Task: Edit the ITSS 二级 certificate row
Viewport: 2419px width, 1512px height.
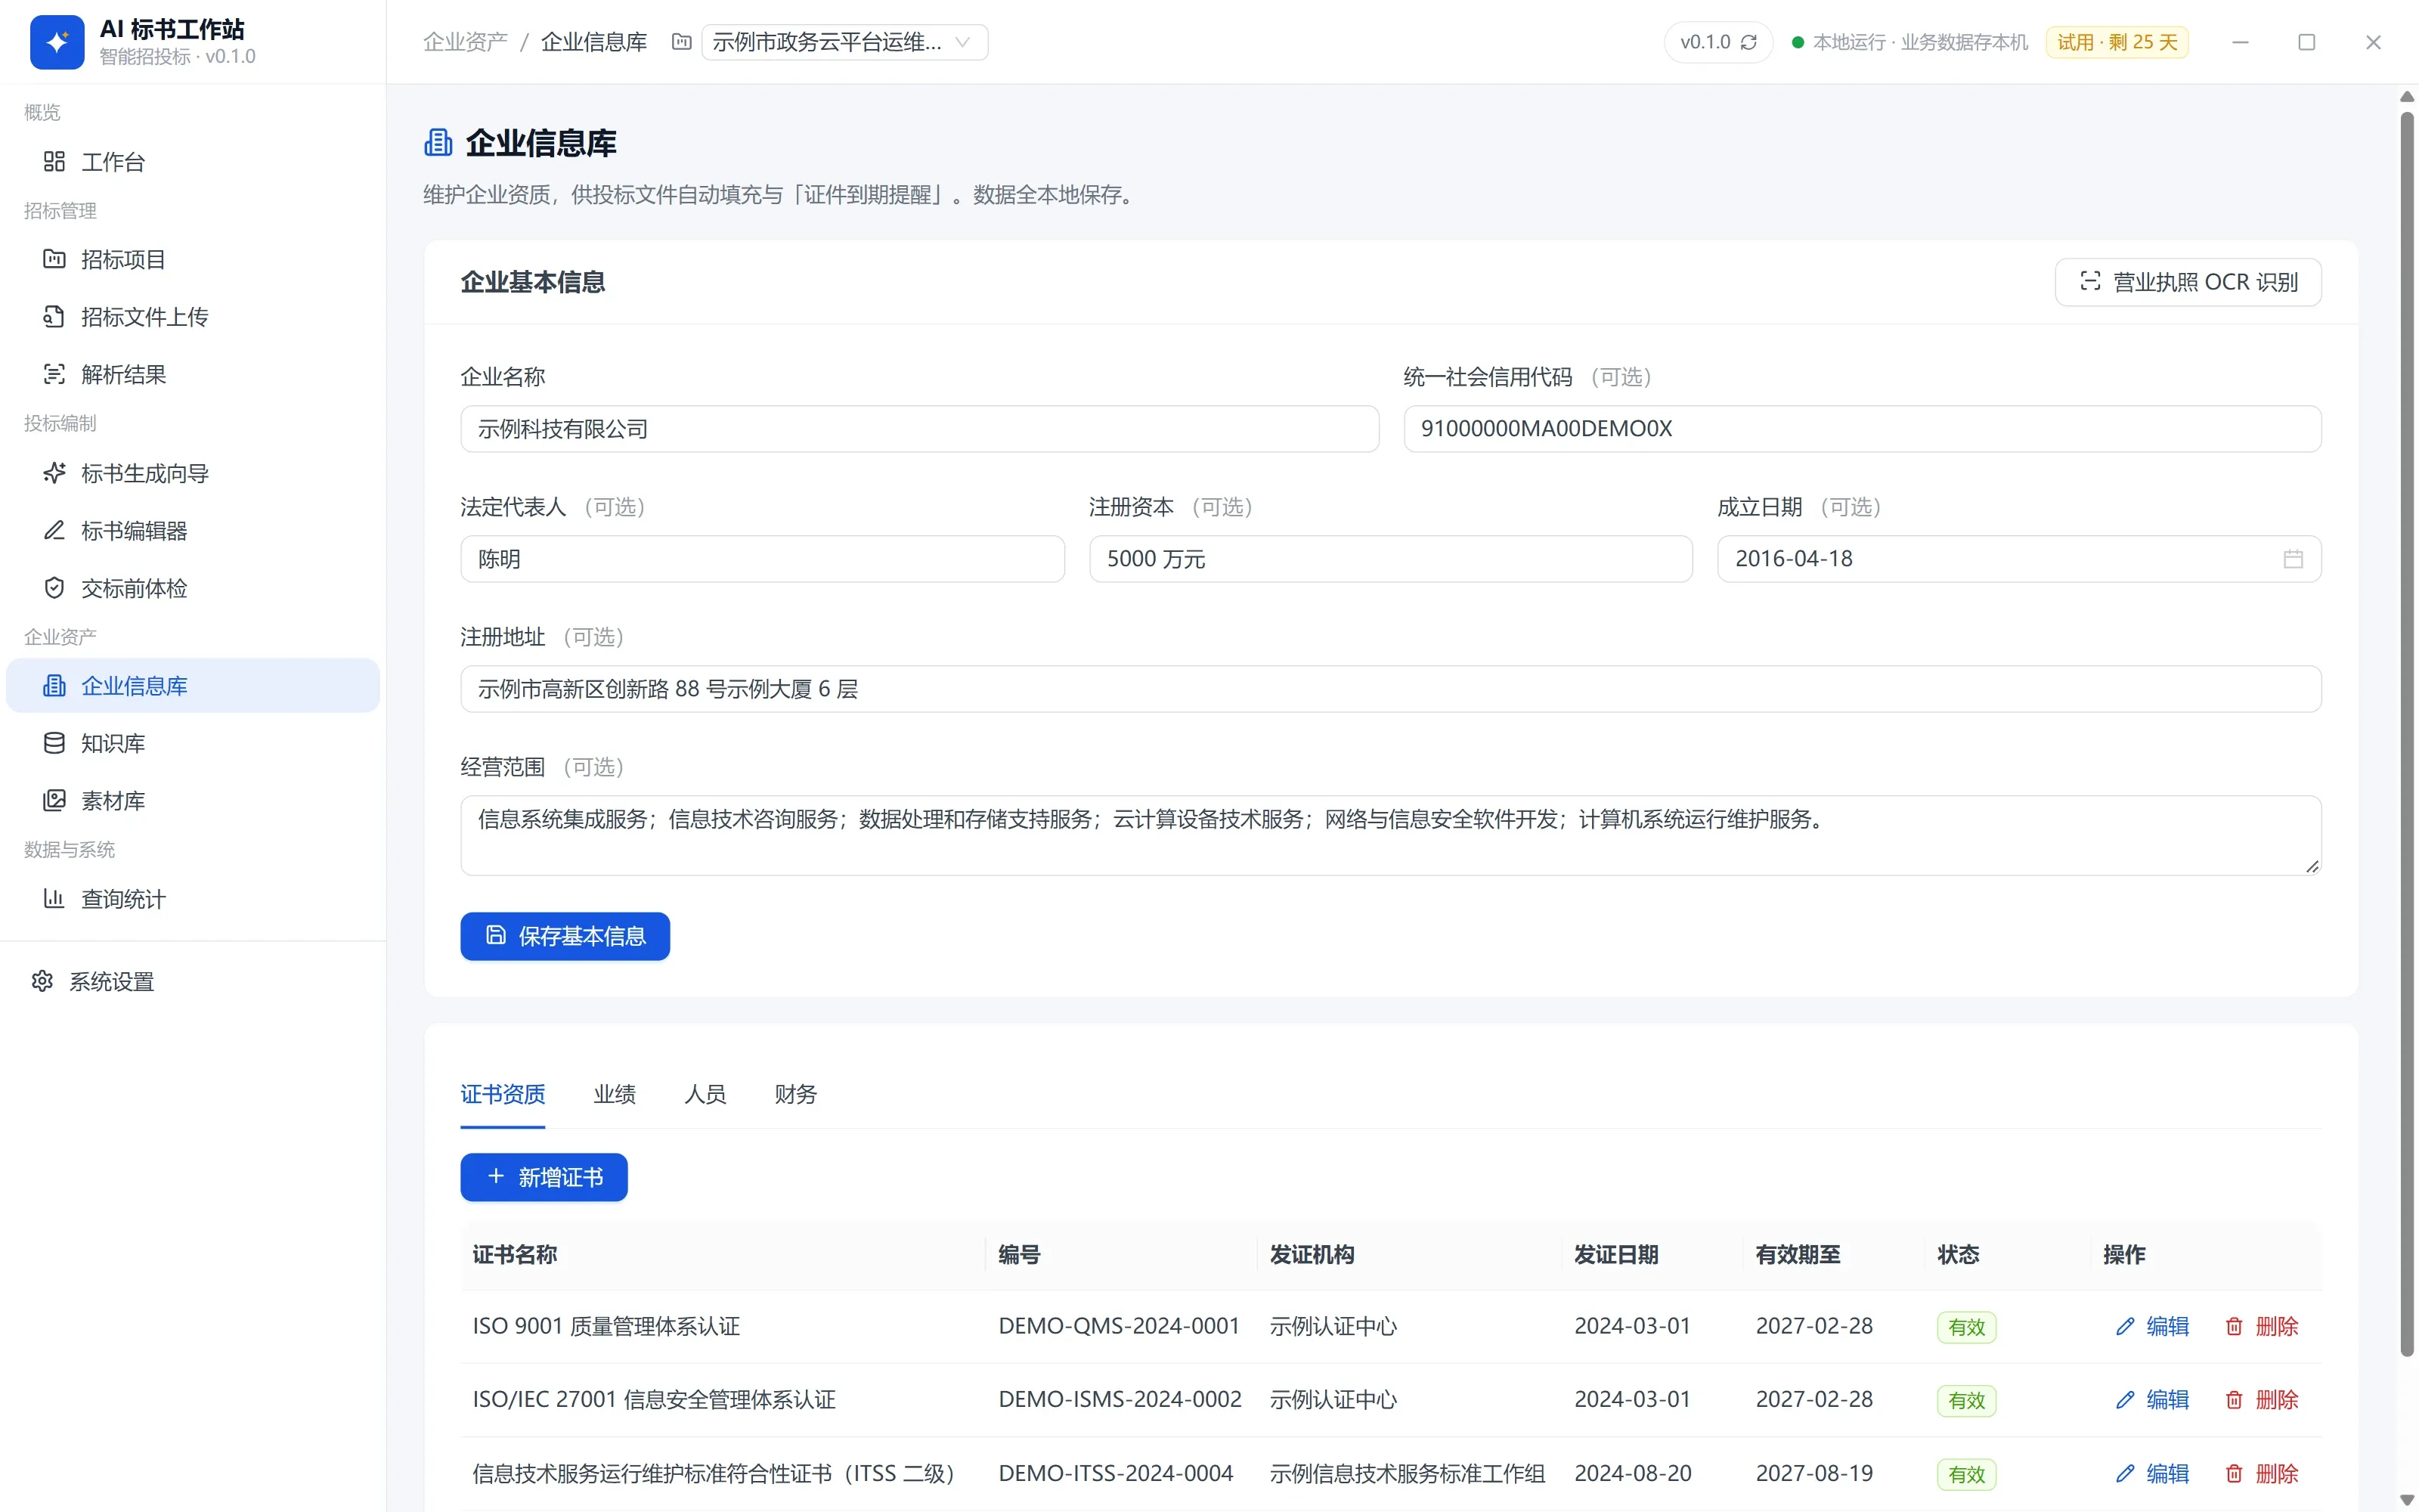Action: coord(2153,1473)
